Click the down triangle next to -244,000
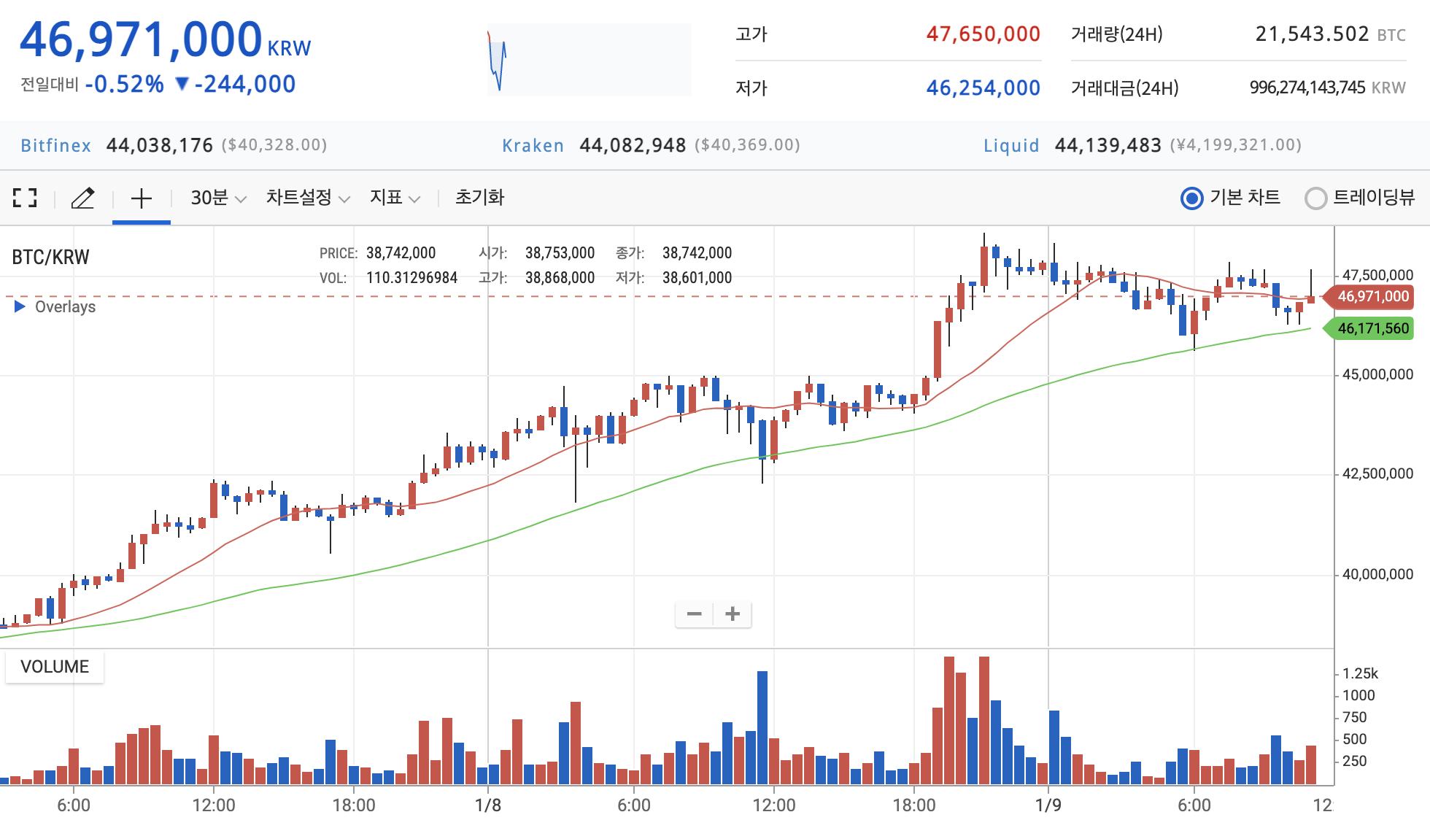The width and height of the screenshot is (1430, 820). (182, 85)
